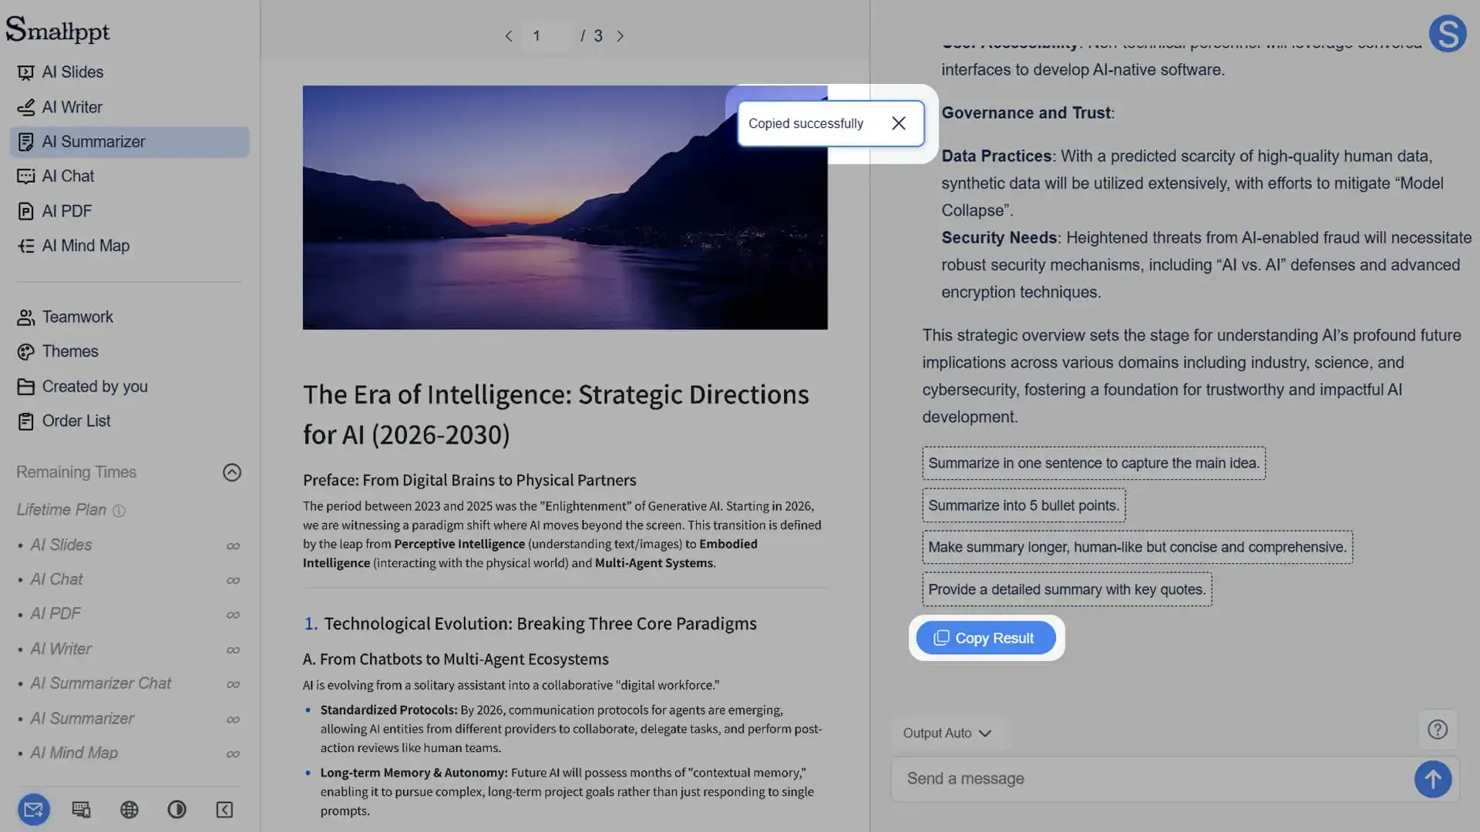Collapse the Remaining Times section
1480x832 pixels.
coord(232,472)
